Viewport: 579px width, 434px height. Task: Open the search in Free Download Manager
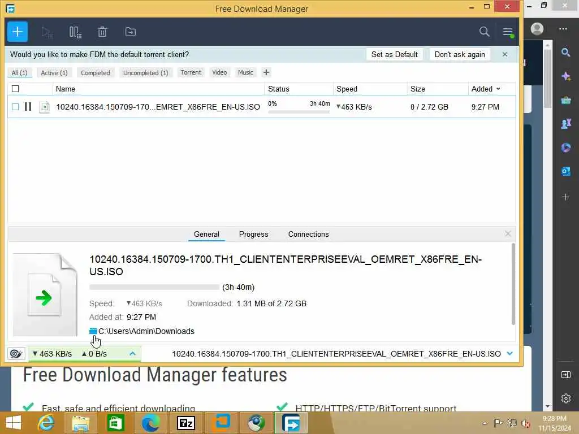pyautogui.click(x=484, y=32)
